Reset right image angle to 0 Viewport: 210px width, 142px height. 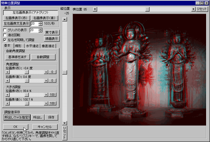[52, 81]
